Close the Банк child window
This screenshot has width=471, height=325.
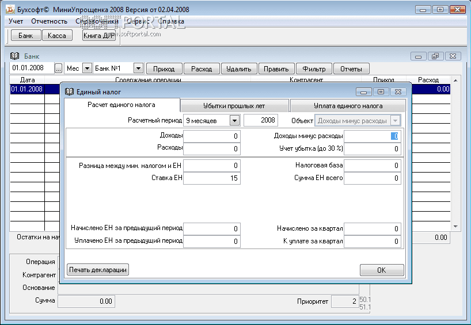click(x=453, y=56)
